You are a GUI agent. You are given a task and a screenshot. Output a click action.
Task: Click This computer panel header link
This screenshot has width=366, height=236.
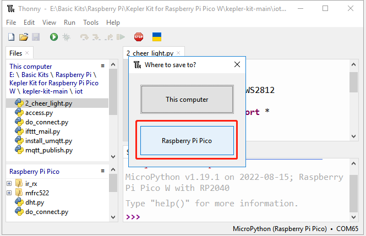point(31,67)
